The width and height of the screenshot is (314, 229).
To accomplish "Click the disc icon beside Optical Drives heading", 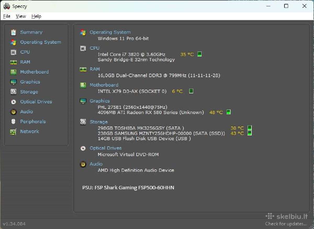I will (83, 148).
